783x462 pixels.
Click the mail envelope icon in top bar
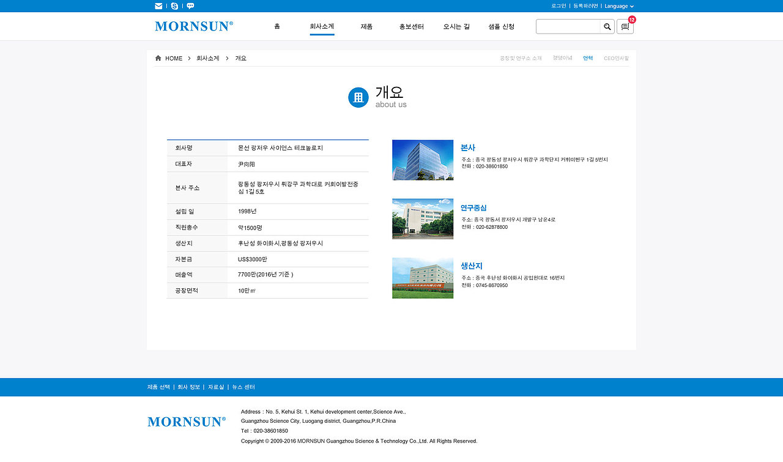(x=159, y=6)
